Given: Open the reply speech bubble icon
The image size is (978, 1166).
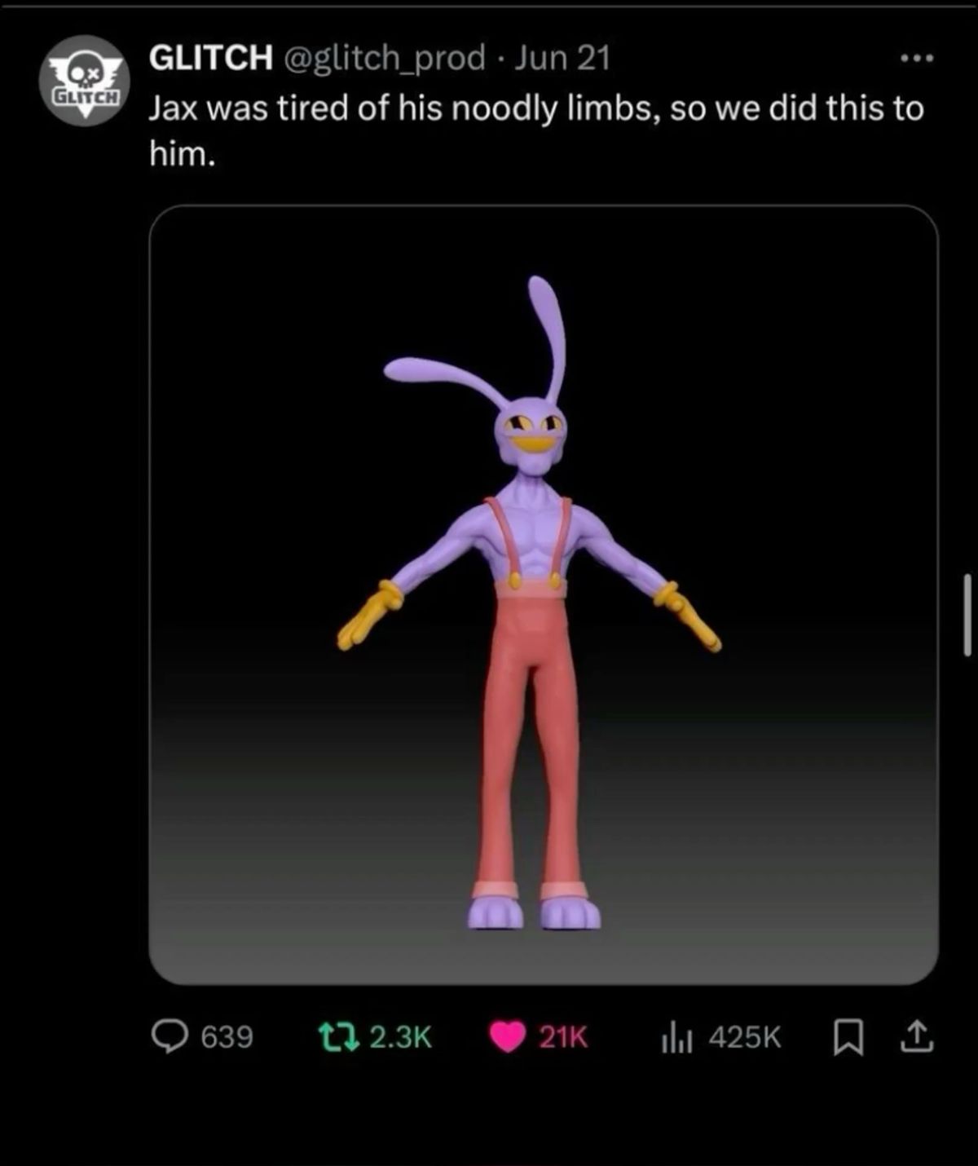Looking at the screenshot, I should [170, 1036].
